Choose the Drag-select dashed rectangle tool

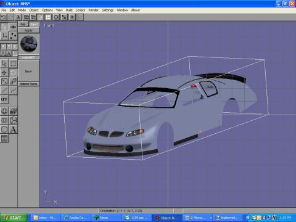tap(13, 64)
